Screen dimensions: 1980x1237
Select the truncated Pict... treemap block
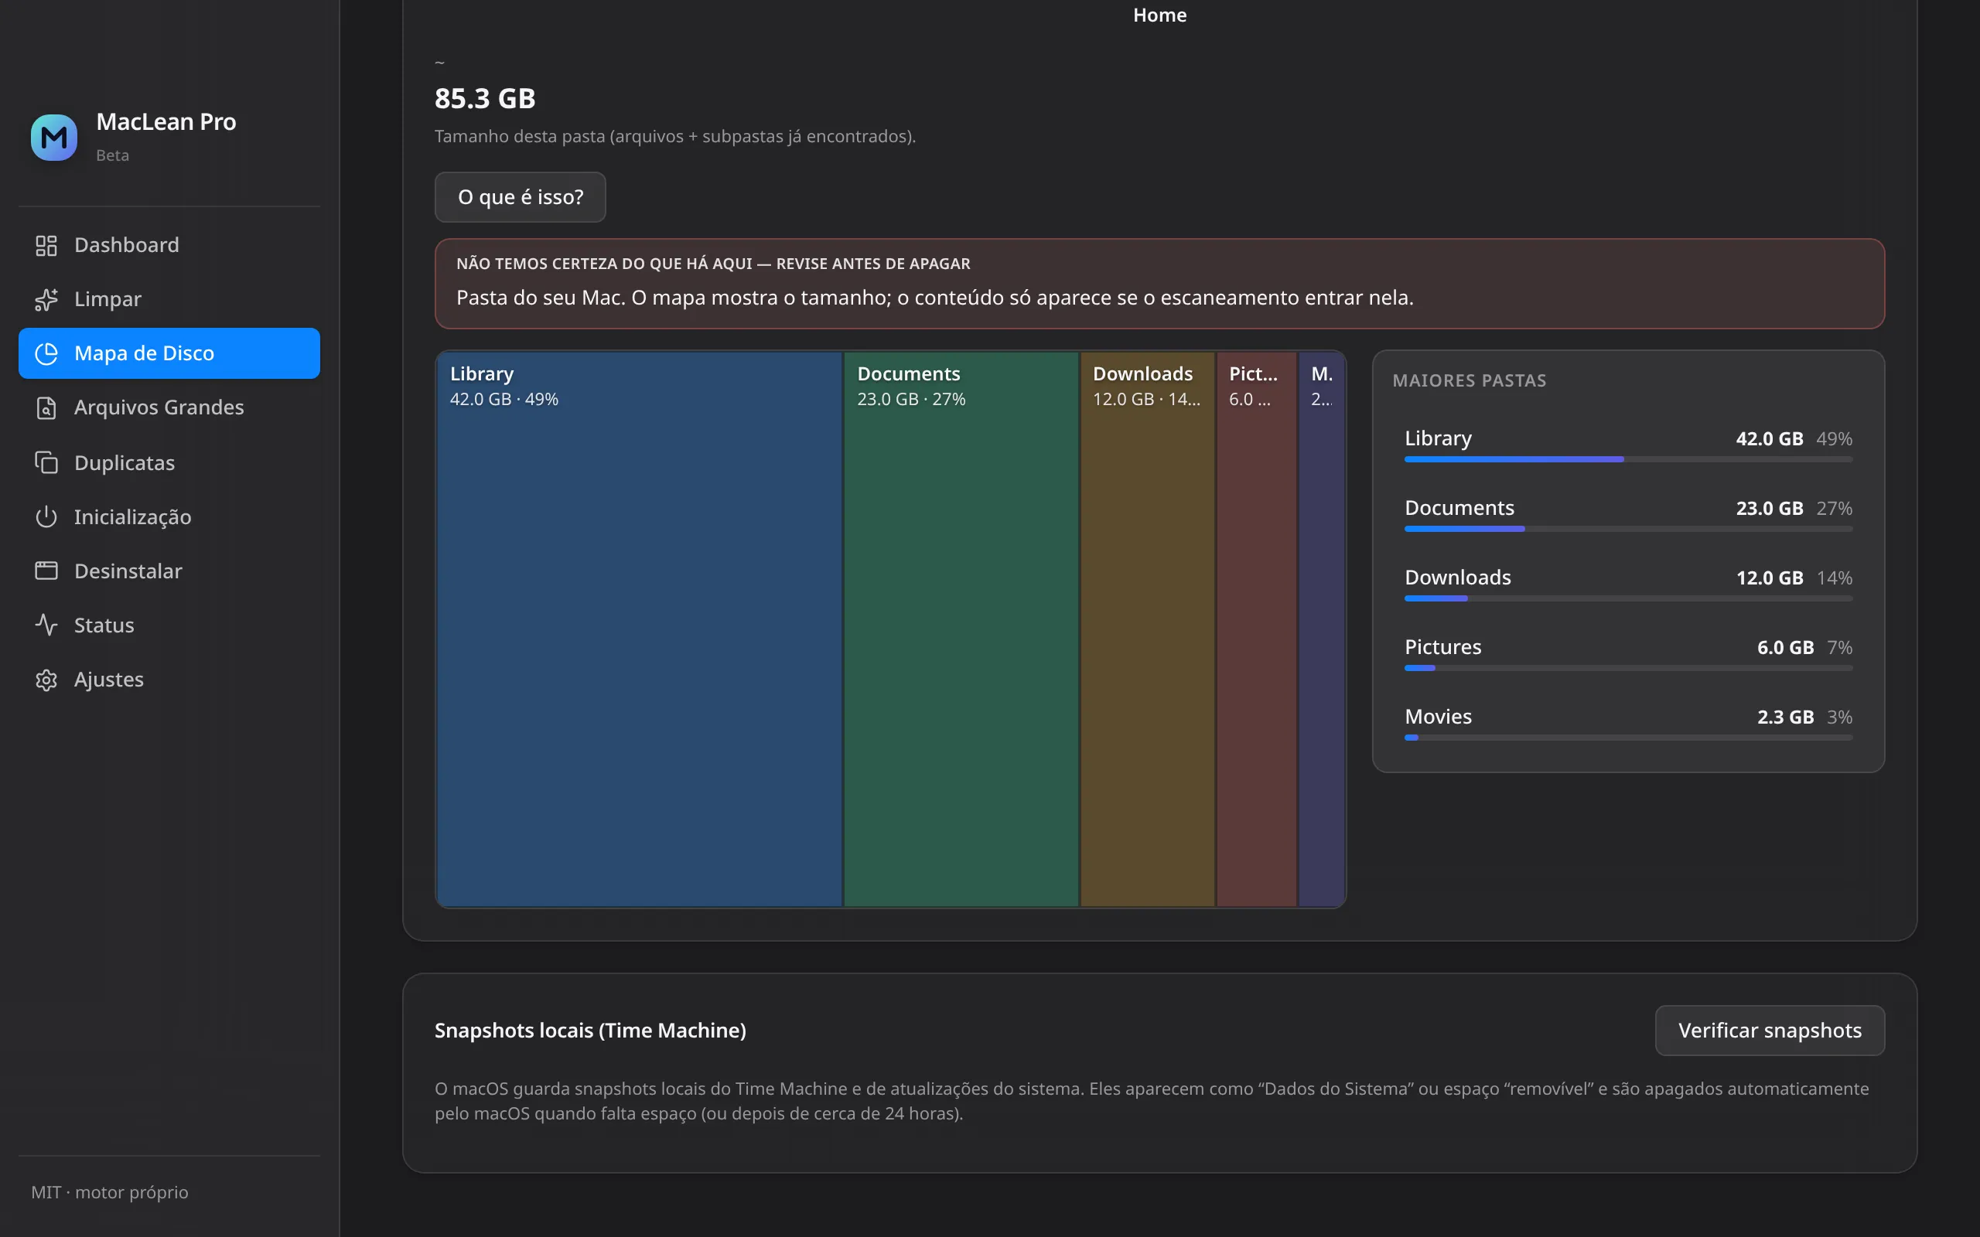click(1256, 629)
